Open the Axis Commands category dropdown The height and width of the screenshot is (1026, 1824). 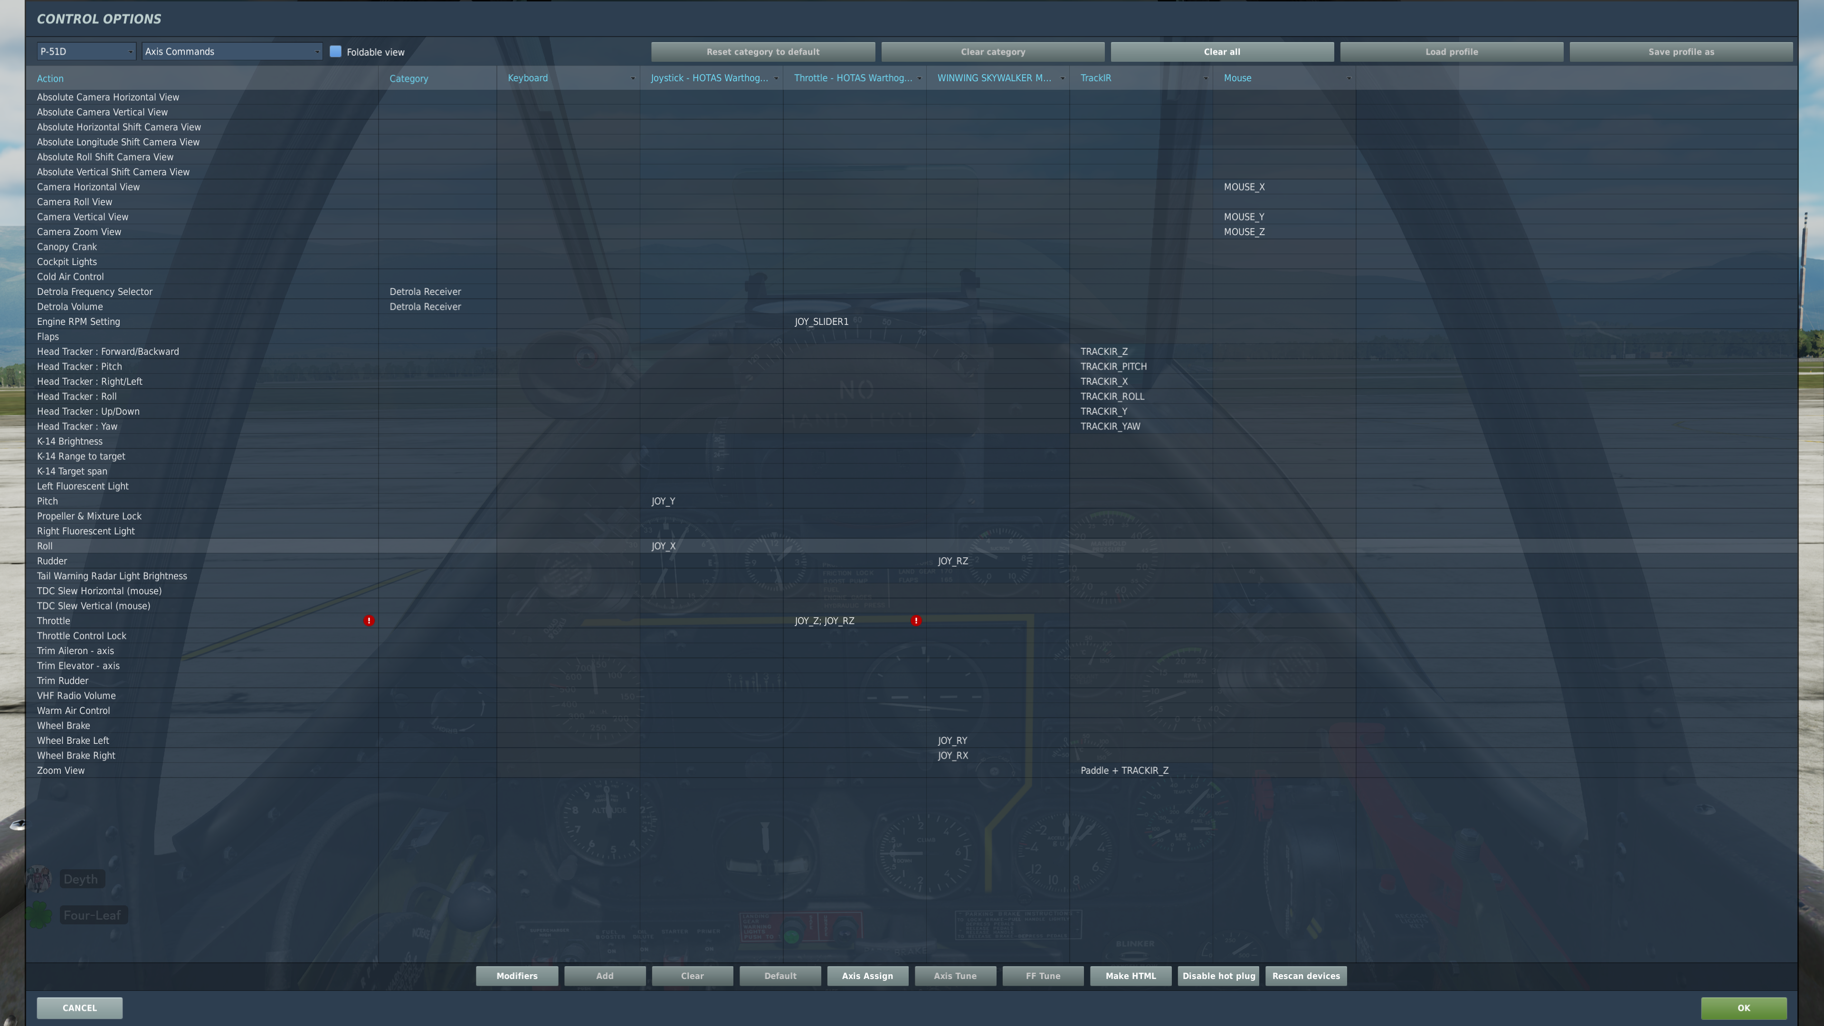coord(231,51)
